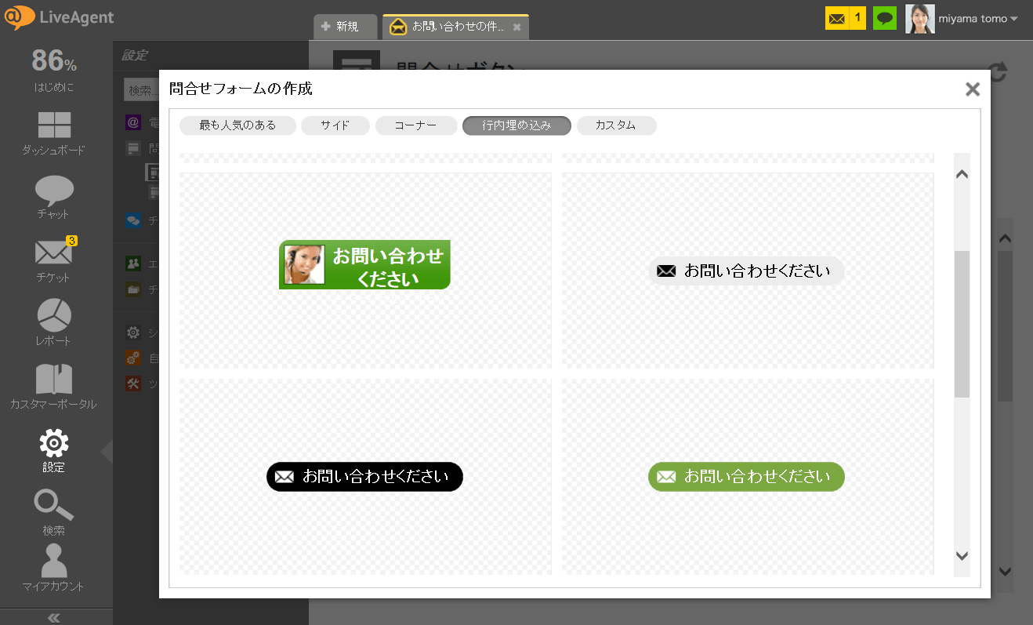Select the カスタム tab
This screenshot has height=625, width=1033.
click(x=616, y=125)
